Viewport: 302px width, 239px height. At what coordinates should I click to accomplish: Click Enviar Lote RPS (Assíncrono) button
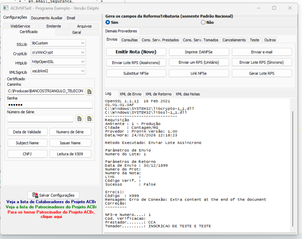(136, 62)
